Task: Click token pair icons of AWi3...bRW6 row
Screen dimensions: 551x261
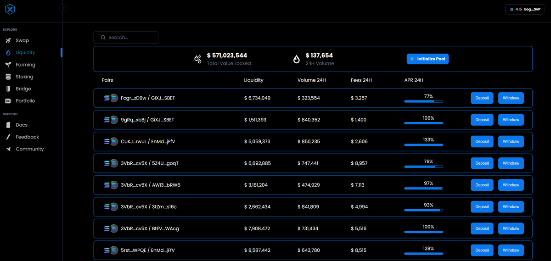Action: pos(111,185)
